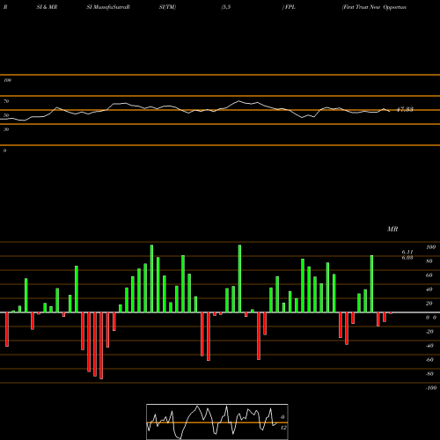The width and height of the screenshot is (440, 440).
Task: Click the MR axis label -60
Action: [x=429, y=360]
